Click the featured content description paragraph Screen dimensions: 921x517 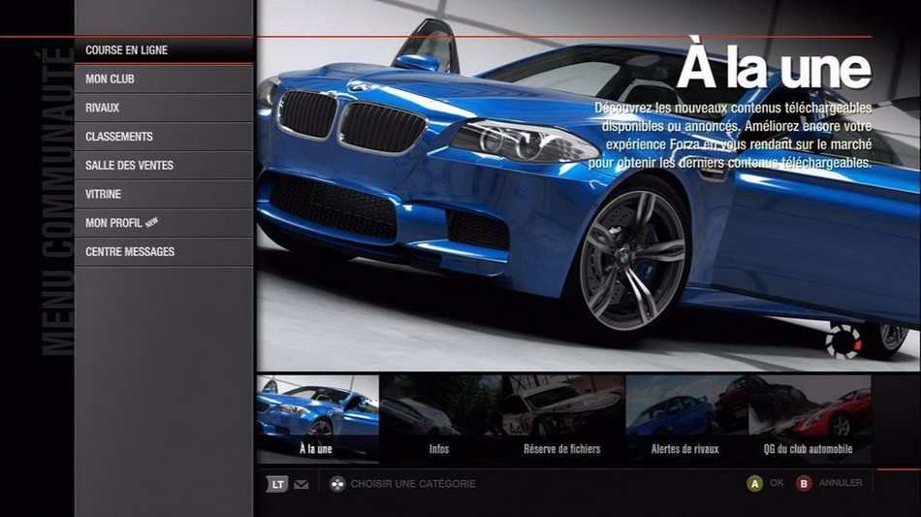click(730, 135)
